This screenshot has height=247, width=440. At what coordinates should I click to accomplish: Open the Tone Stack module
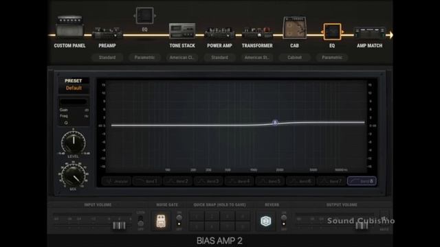(x=182, y=31)
